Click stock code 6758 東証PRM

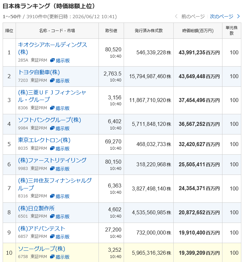pos(32,257)
